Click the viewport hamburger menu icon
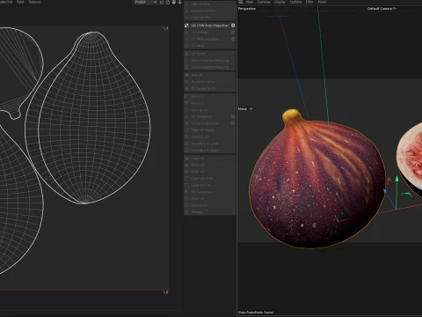Screen dimensions: 422x317 click(x=241, y=2)
